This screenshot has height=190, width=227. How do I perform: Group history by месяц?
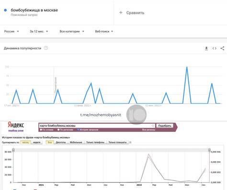25,142
